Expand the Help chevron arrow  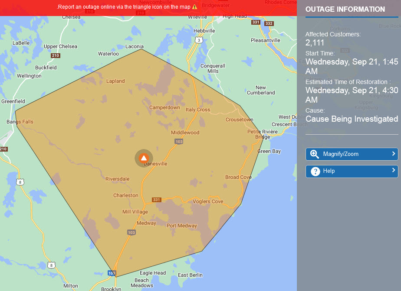click(393, 171)
